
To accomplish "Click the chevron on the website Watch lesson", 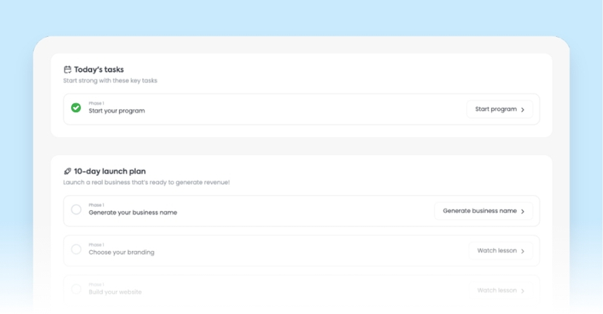I will click(x=523, y=291).
